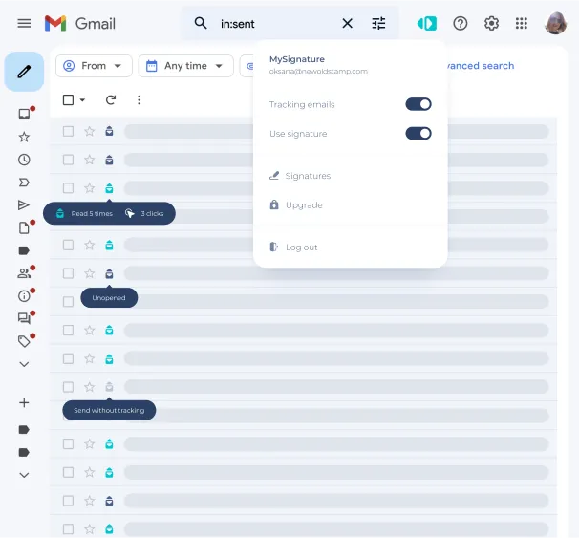This screenshot has height=538, width=579.
Task: Click the Send without tracking tooltip
Action: click(109, 410)
